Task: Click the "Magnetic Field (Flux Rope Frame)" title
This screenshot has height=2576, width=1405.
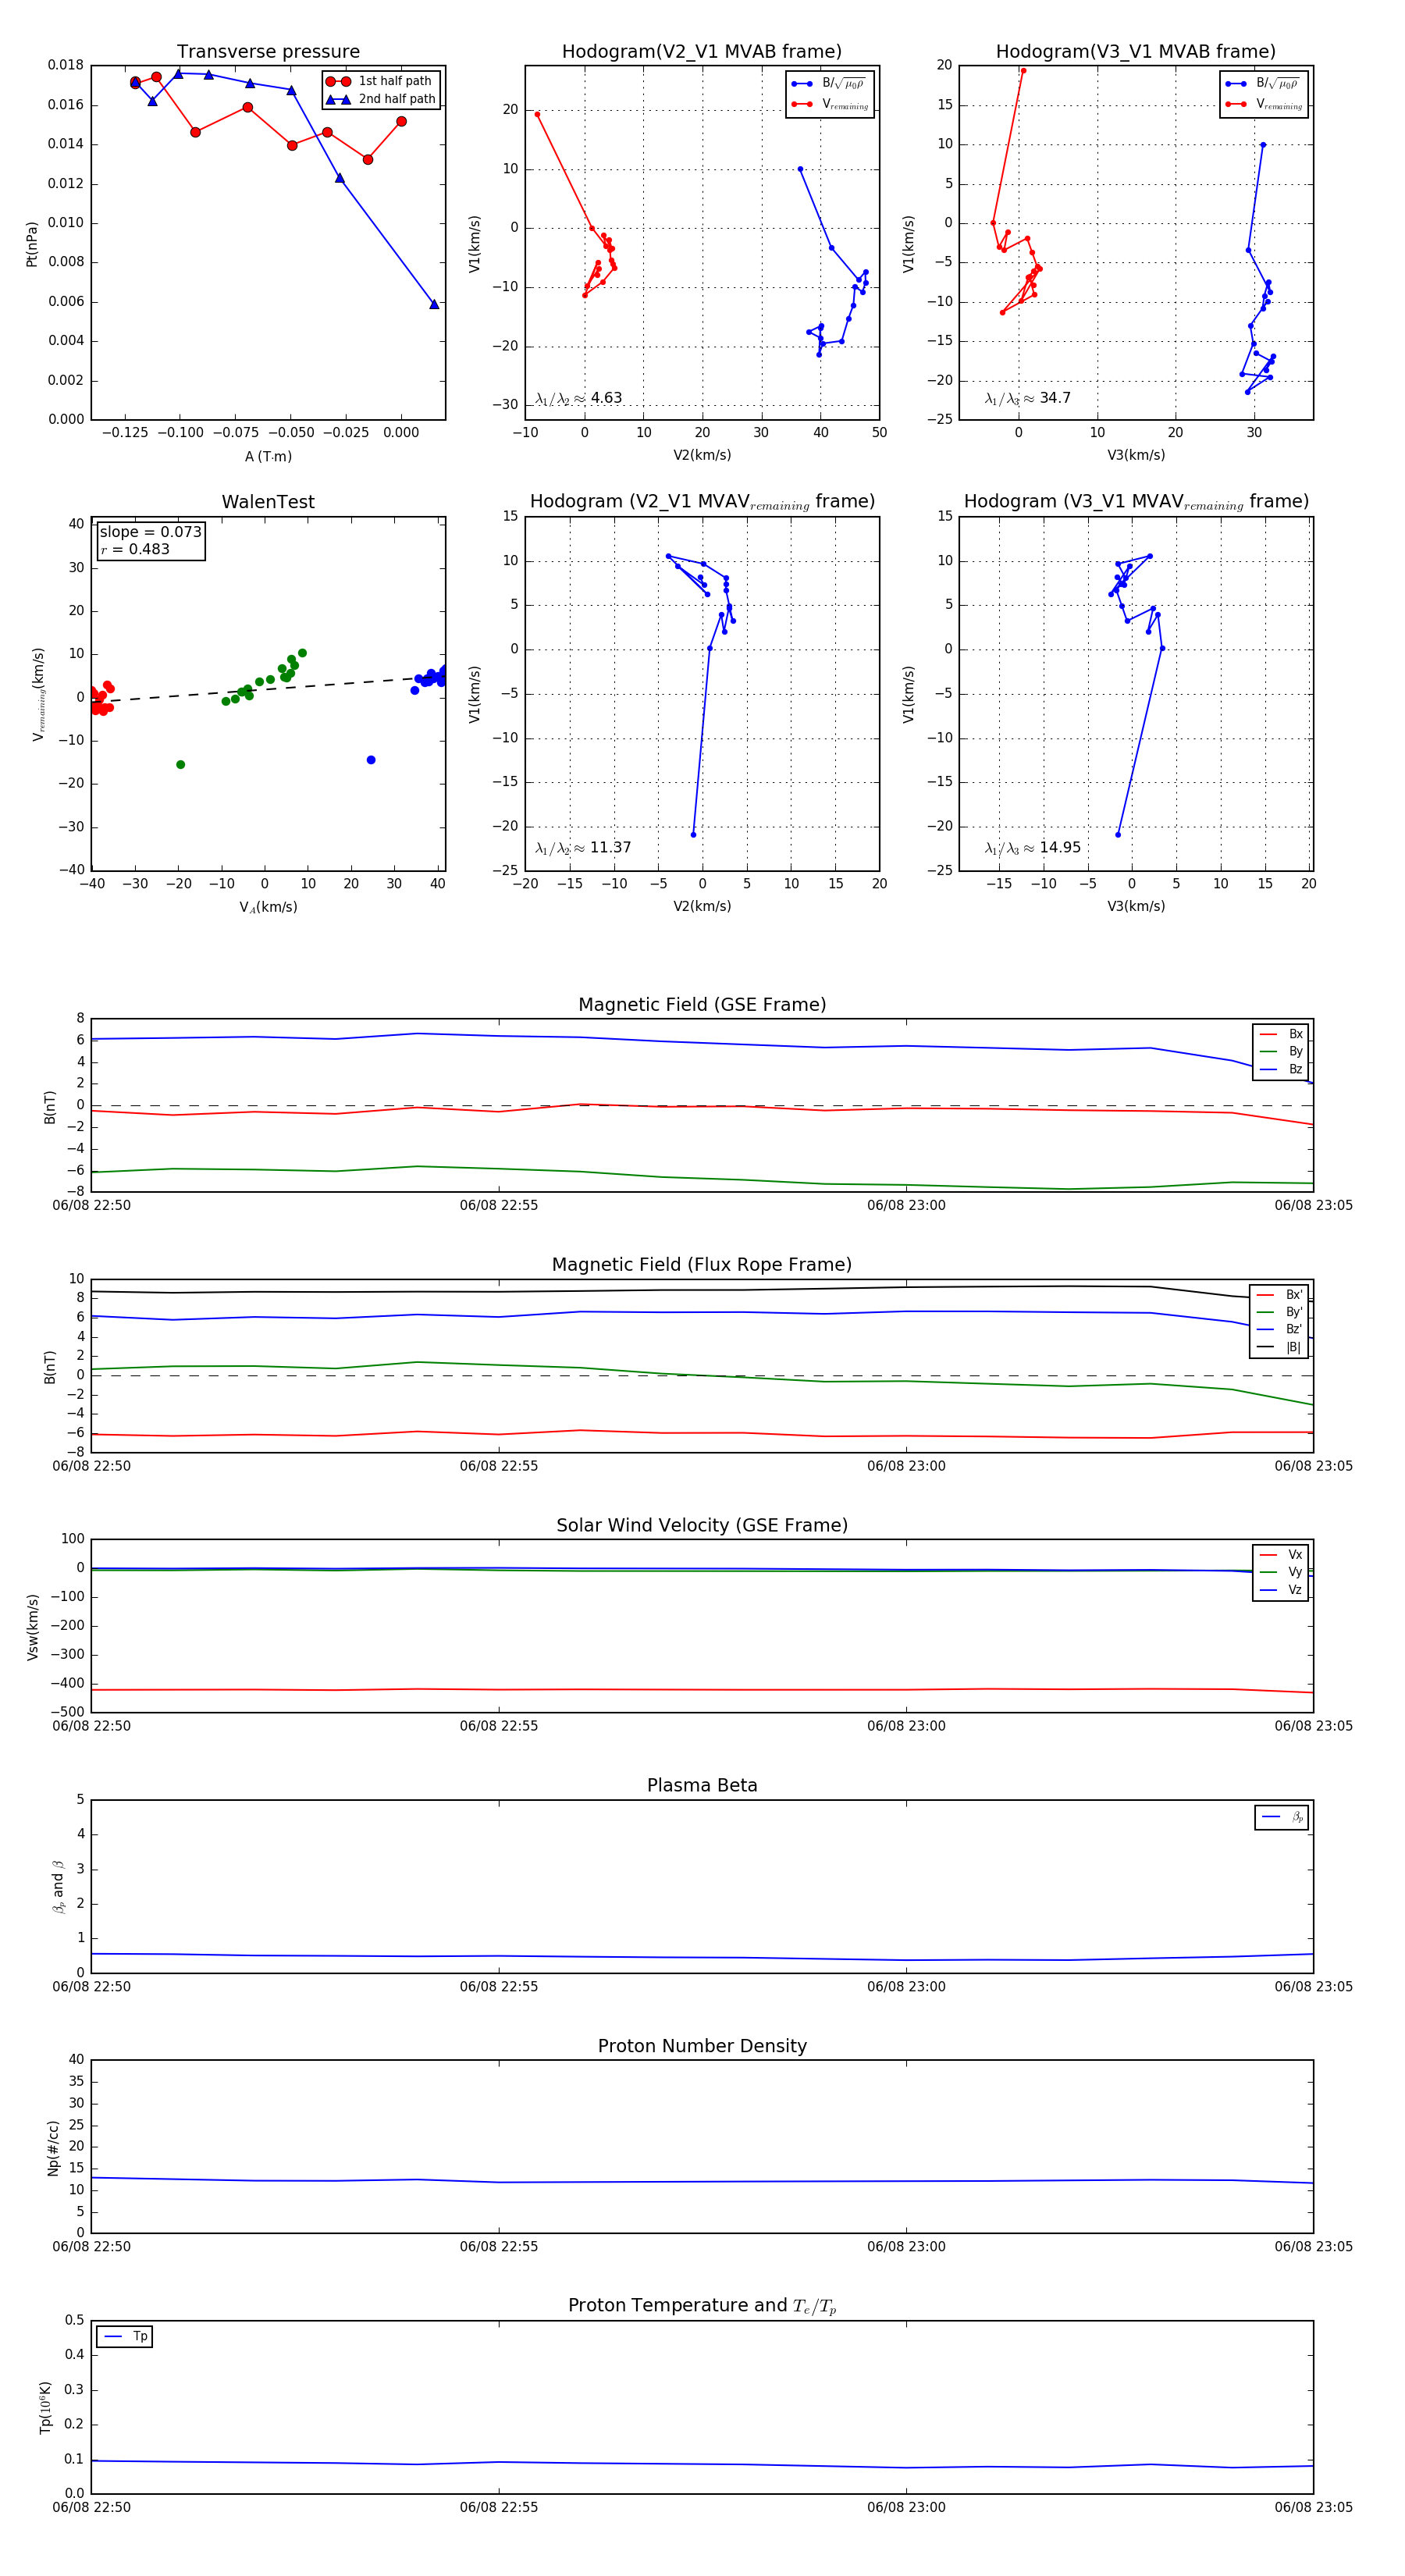Action: [702, 1265]
